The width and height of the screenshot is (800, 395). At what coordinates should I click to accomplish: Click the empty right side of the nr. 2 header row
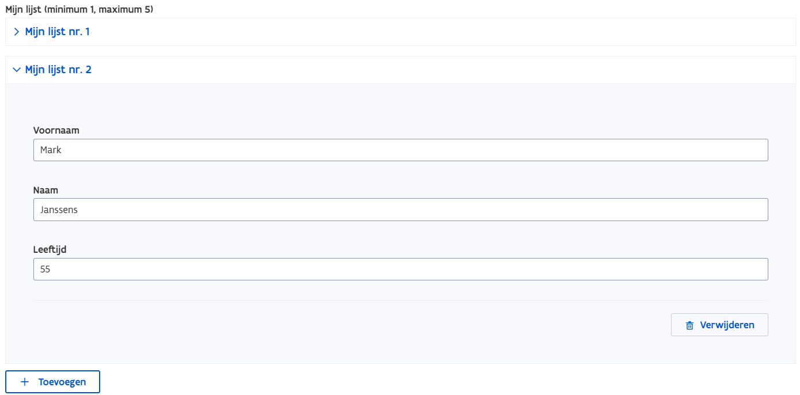pos(518,70)
